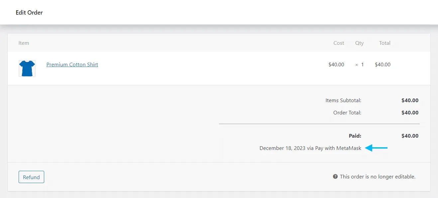Image resolution: width=438 pixels, height=198 pixels.
Task: Click the Edit Order page title
Action: [29, 12]
